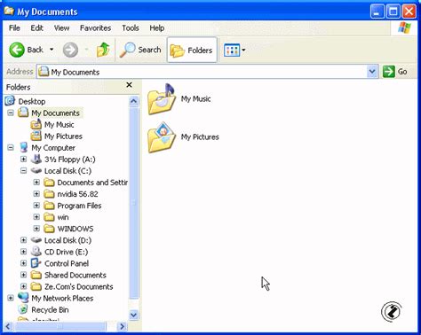This screenshot has height=335, width=421.
Task: Expand the Program Files folder node
Action: tap(36, 206)
